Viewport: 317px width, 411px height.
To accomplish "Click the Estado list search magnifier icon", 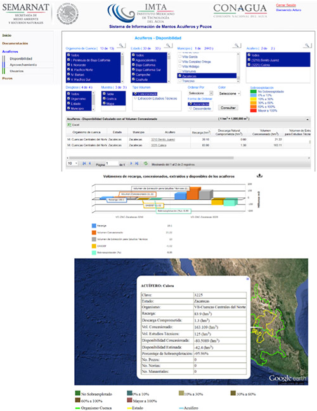I will 168,45.
